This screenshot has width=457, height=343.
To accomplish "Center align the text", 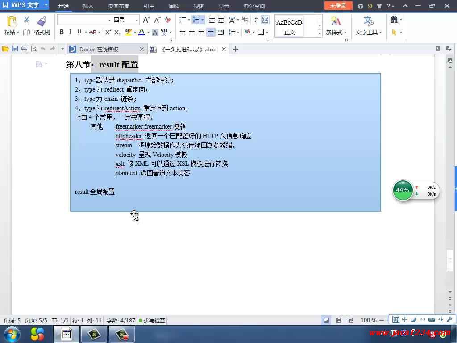I will [x=192, y=32].
